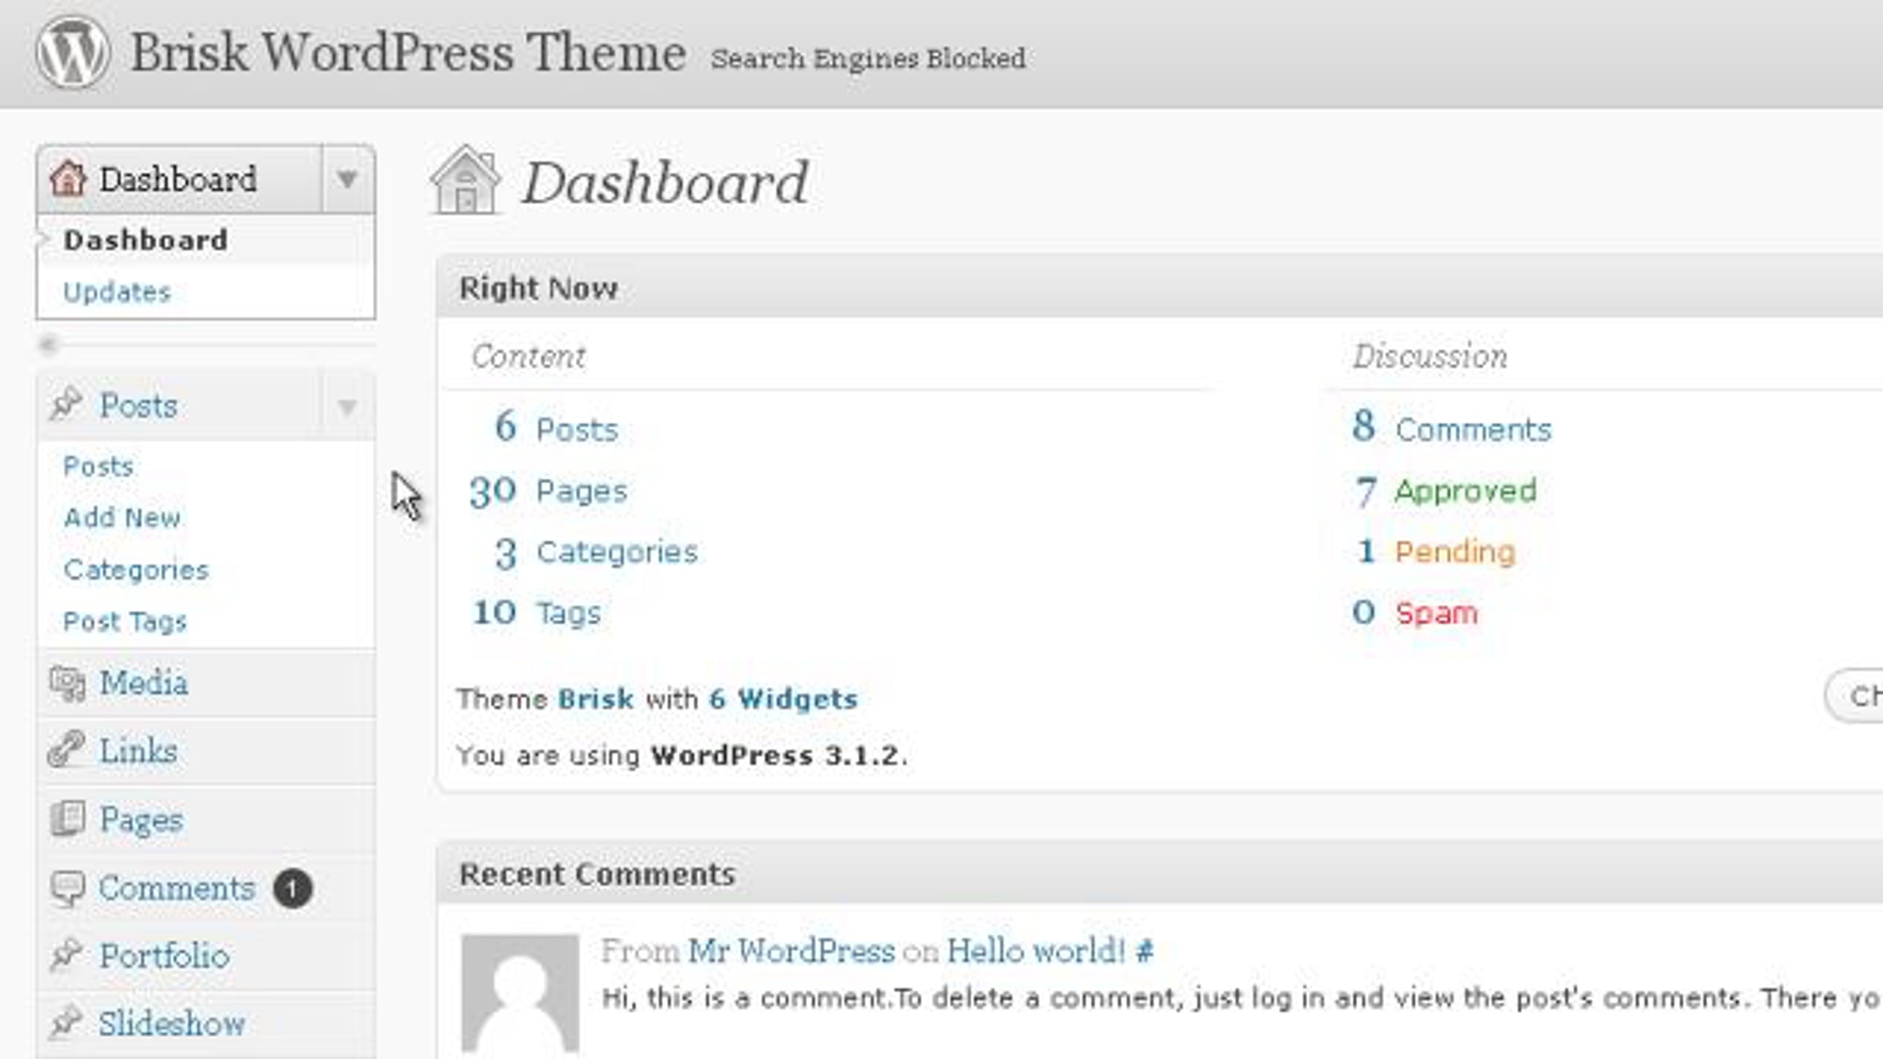Click the Portfolio pushpin icon
Image resolution: width=1883 pixels, height=1059 pixels.
coord(66,955)
